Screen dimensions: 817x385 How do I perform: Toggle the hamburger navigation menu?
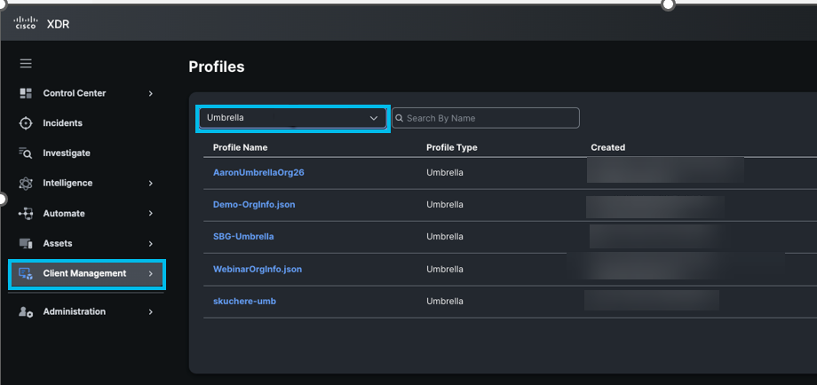coord(26,64)
